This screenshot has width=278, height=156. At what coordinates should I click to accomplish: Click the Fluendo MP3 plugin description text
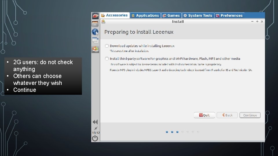(181, 70)
